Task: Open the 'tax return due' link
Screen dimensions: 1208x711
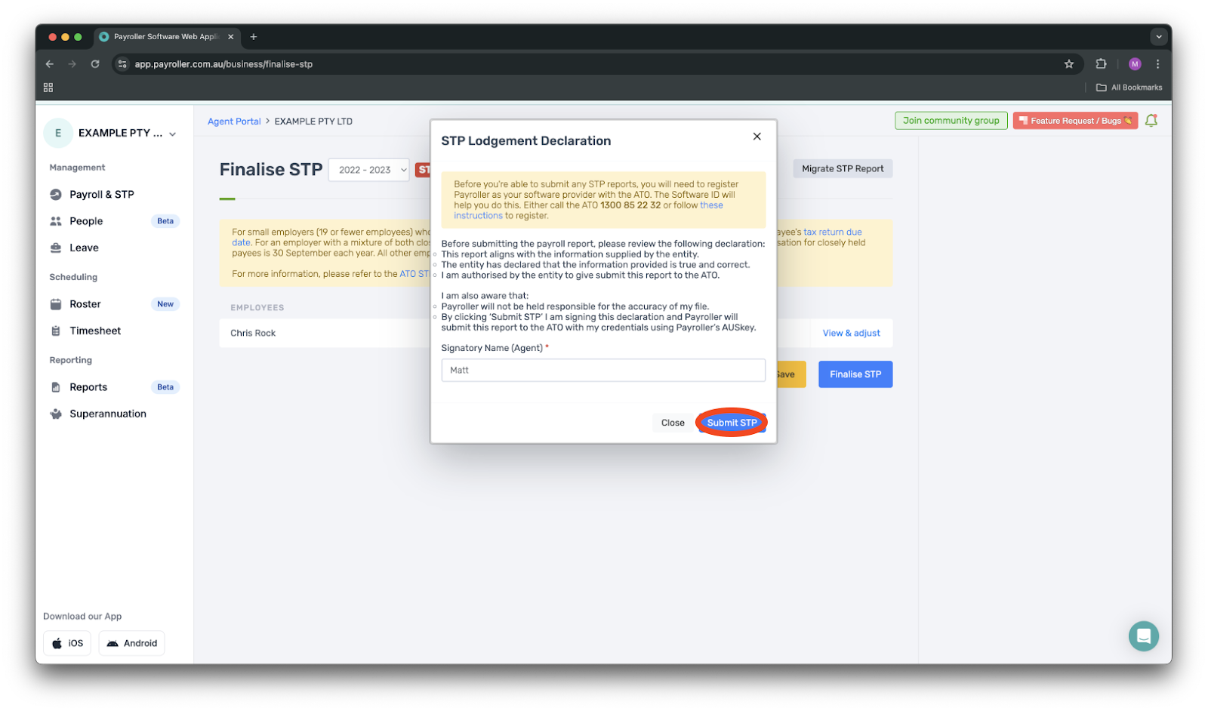Action: pos(832,232)
